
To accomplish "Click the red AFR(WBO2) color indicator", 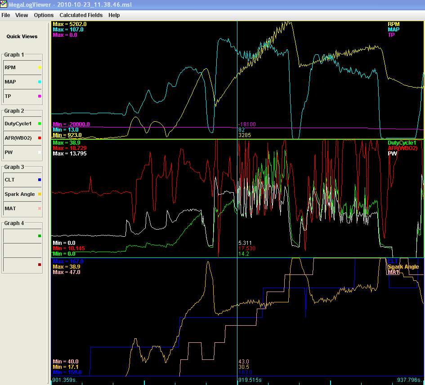I will (40, 138).
